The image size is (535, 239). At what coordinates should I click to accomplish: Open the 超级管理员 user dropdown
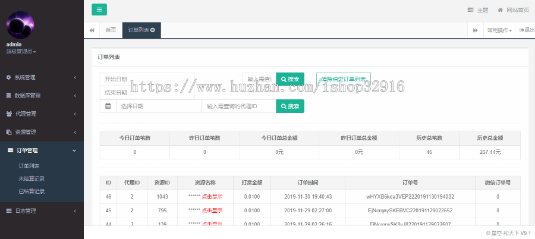tap(21, 52)
